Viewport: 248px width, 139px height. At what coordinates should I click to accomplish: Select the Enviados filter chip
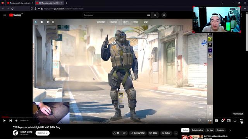point(221,130)
